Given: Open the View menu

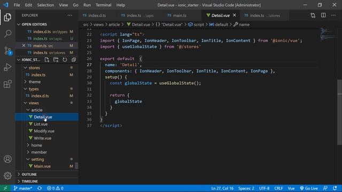Looking at the screenshot, I should tap(63, 5).
